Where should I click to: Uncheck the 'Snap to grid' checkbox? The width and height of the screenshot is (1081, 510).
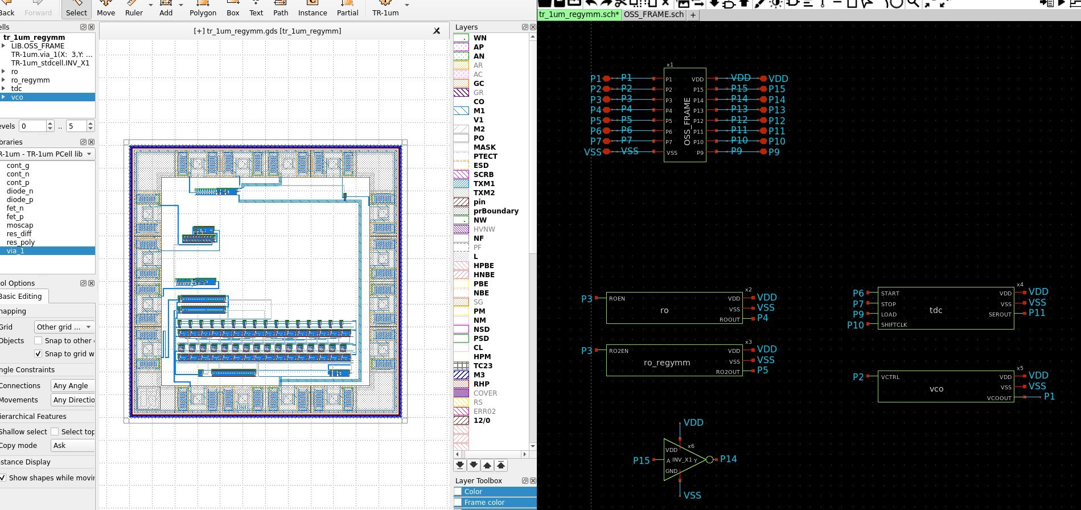coord(38,353)
